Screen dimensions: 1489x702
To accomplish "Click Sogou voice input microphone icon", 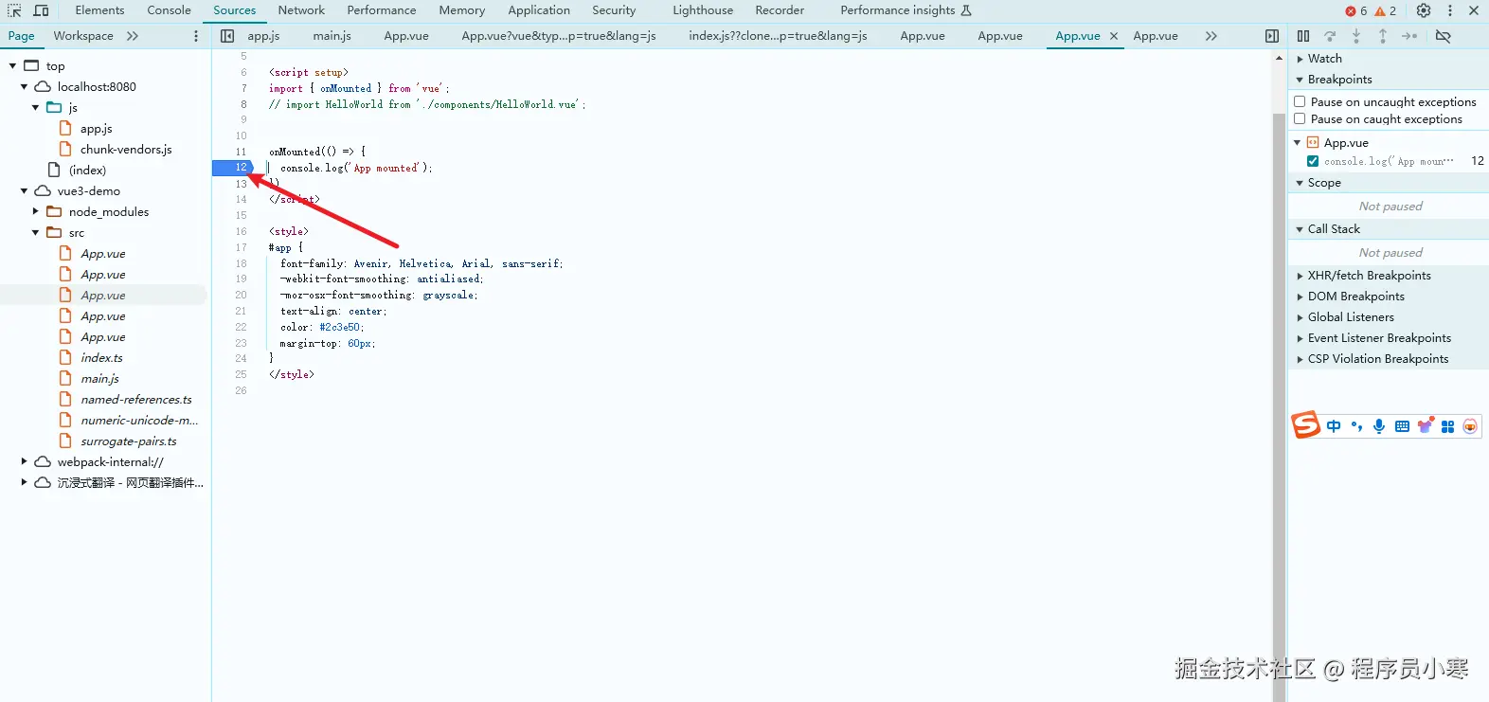I will [x=1379, y=426].
